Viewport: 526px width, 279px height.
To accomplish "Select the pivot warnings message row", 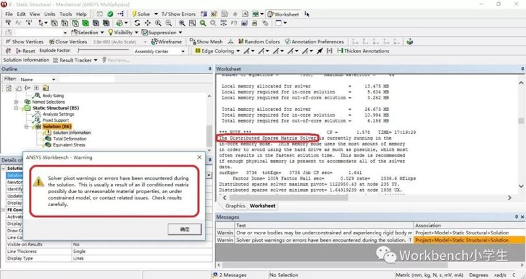I will click(370, 240).
